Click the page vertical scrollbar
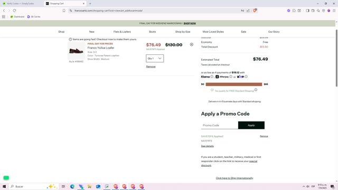The image size is (338, 190). pos(336,58)
